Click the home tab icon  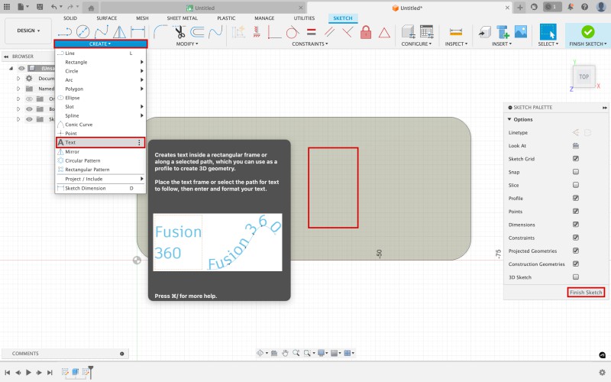click(92, 8)
